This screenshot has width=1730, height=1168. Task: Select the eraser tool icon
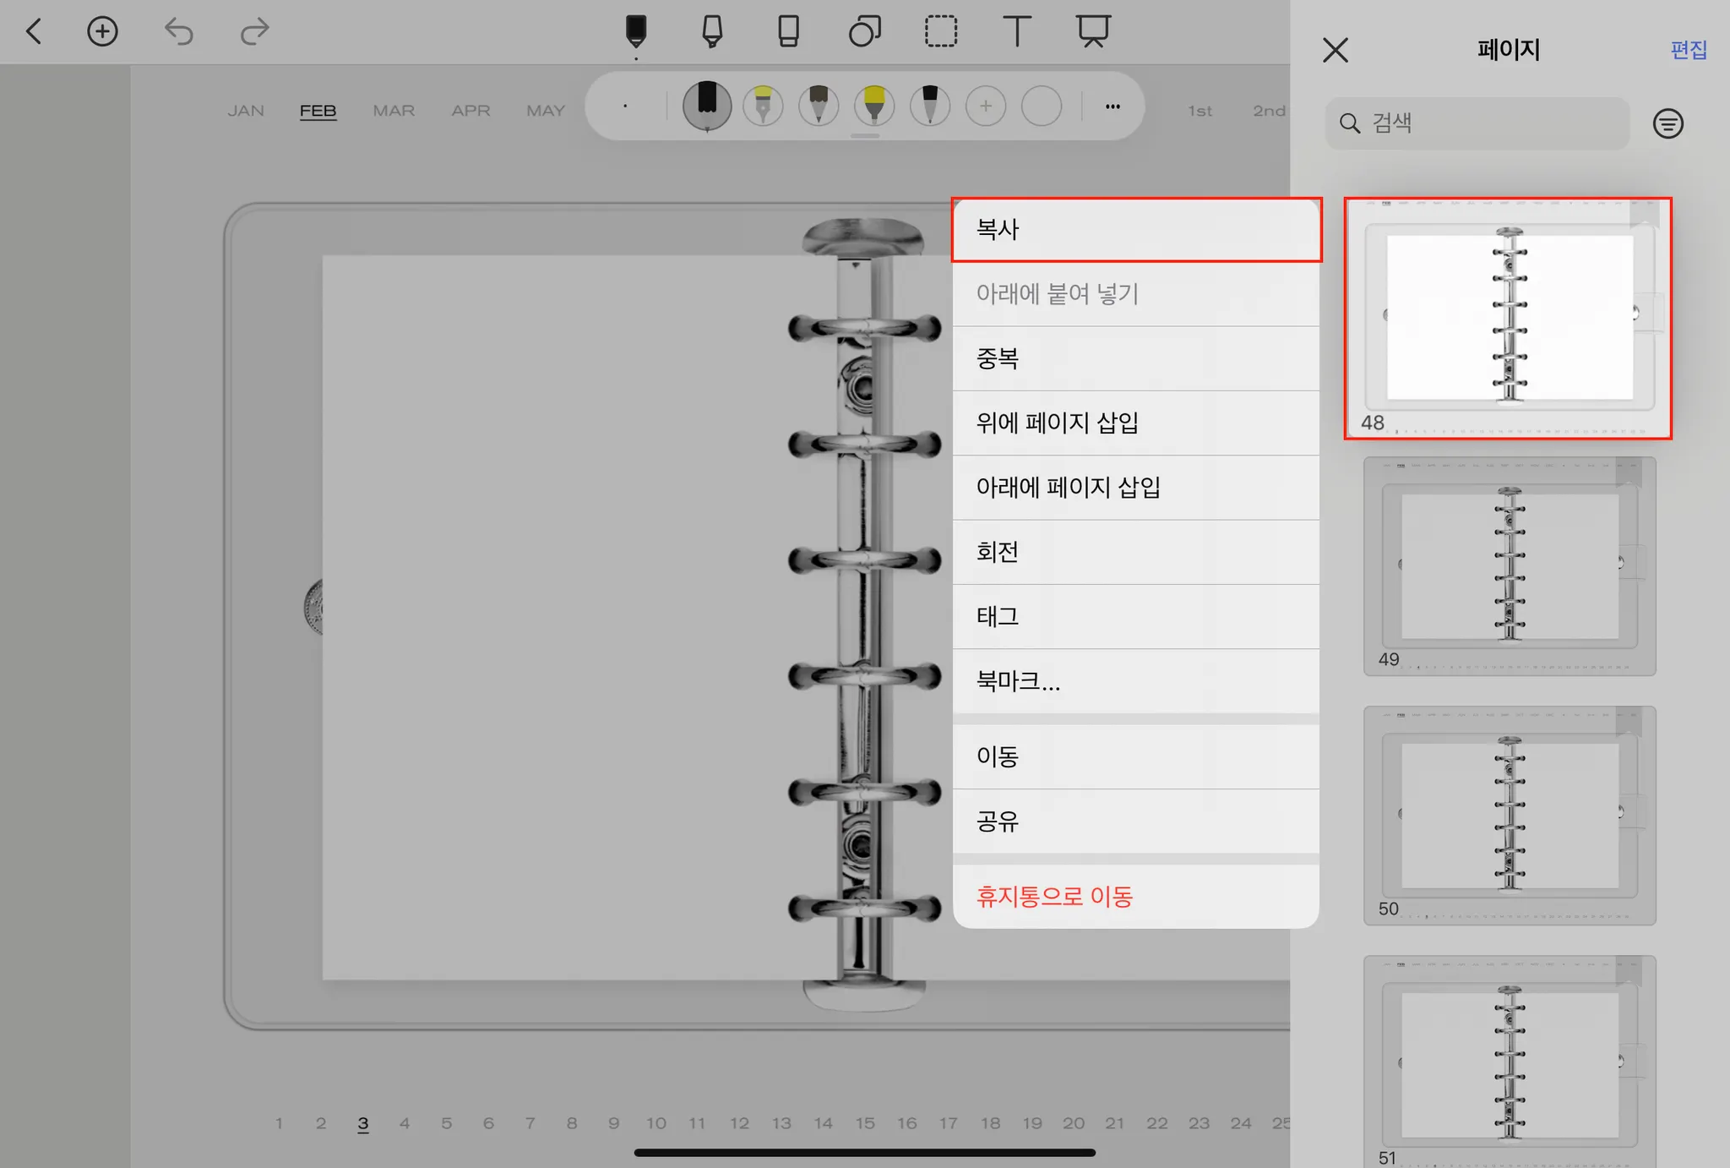(x=788, y=31)
